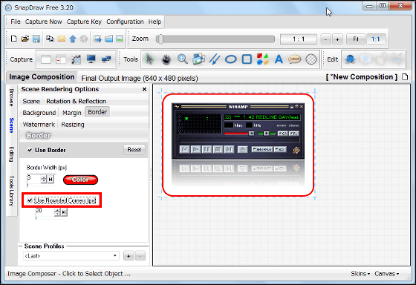Open the Configuration menu

125,22
